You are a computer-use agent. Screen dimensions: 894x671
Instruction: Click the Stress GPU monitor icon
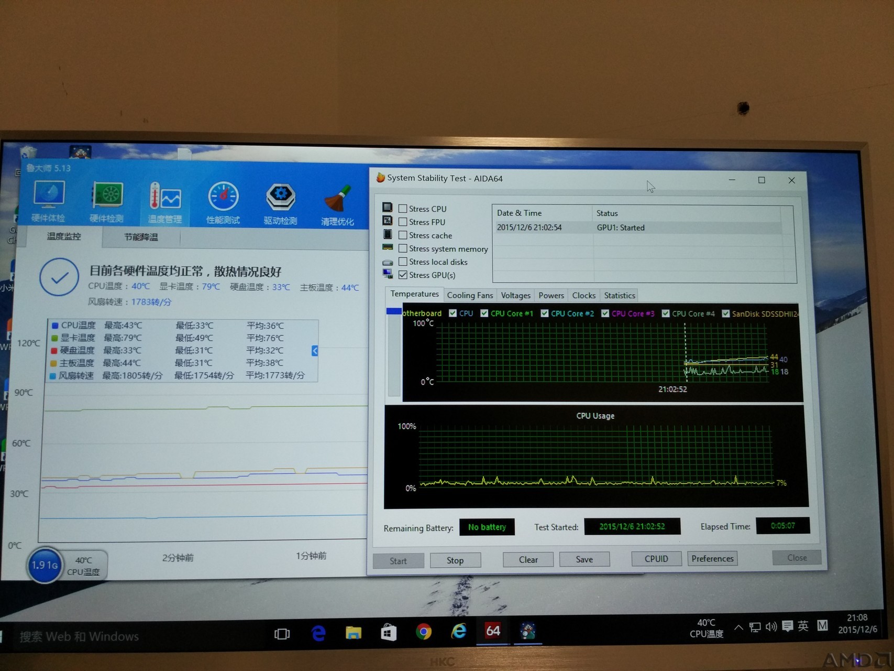click(388, 274)
